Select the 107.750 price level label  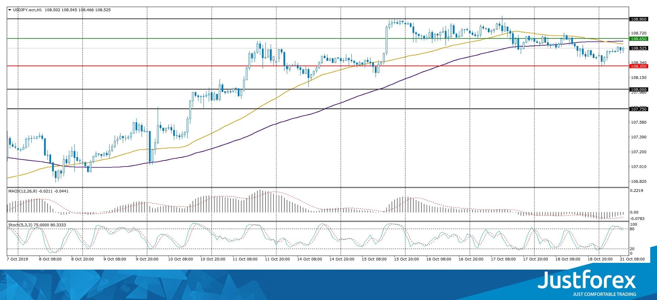[x=639, y=109]
